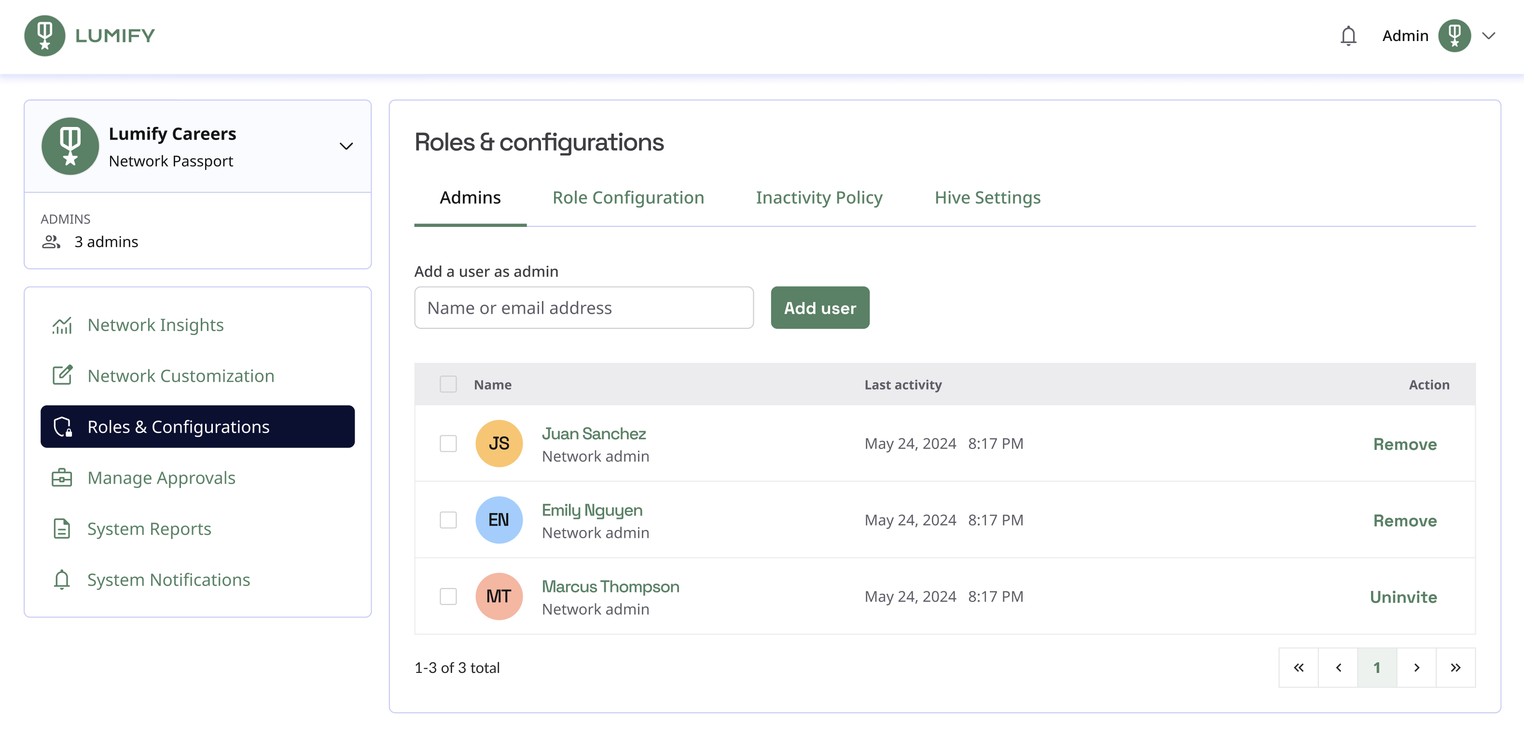Click the Admin profile avatar

(1455, 36)
